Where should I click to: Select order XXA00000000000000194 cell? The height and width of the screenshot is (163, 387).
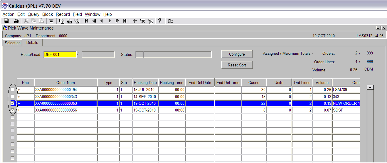66,90
